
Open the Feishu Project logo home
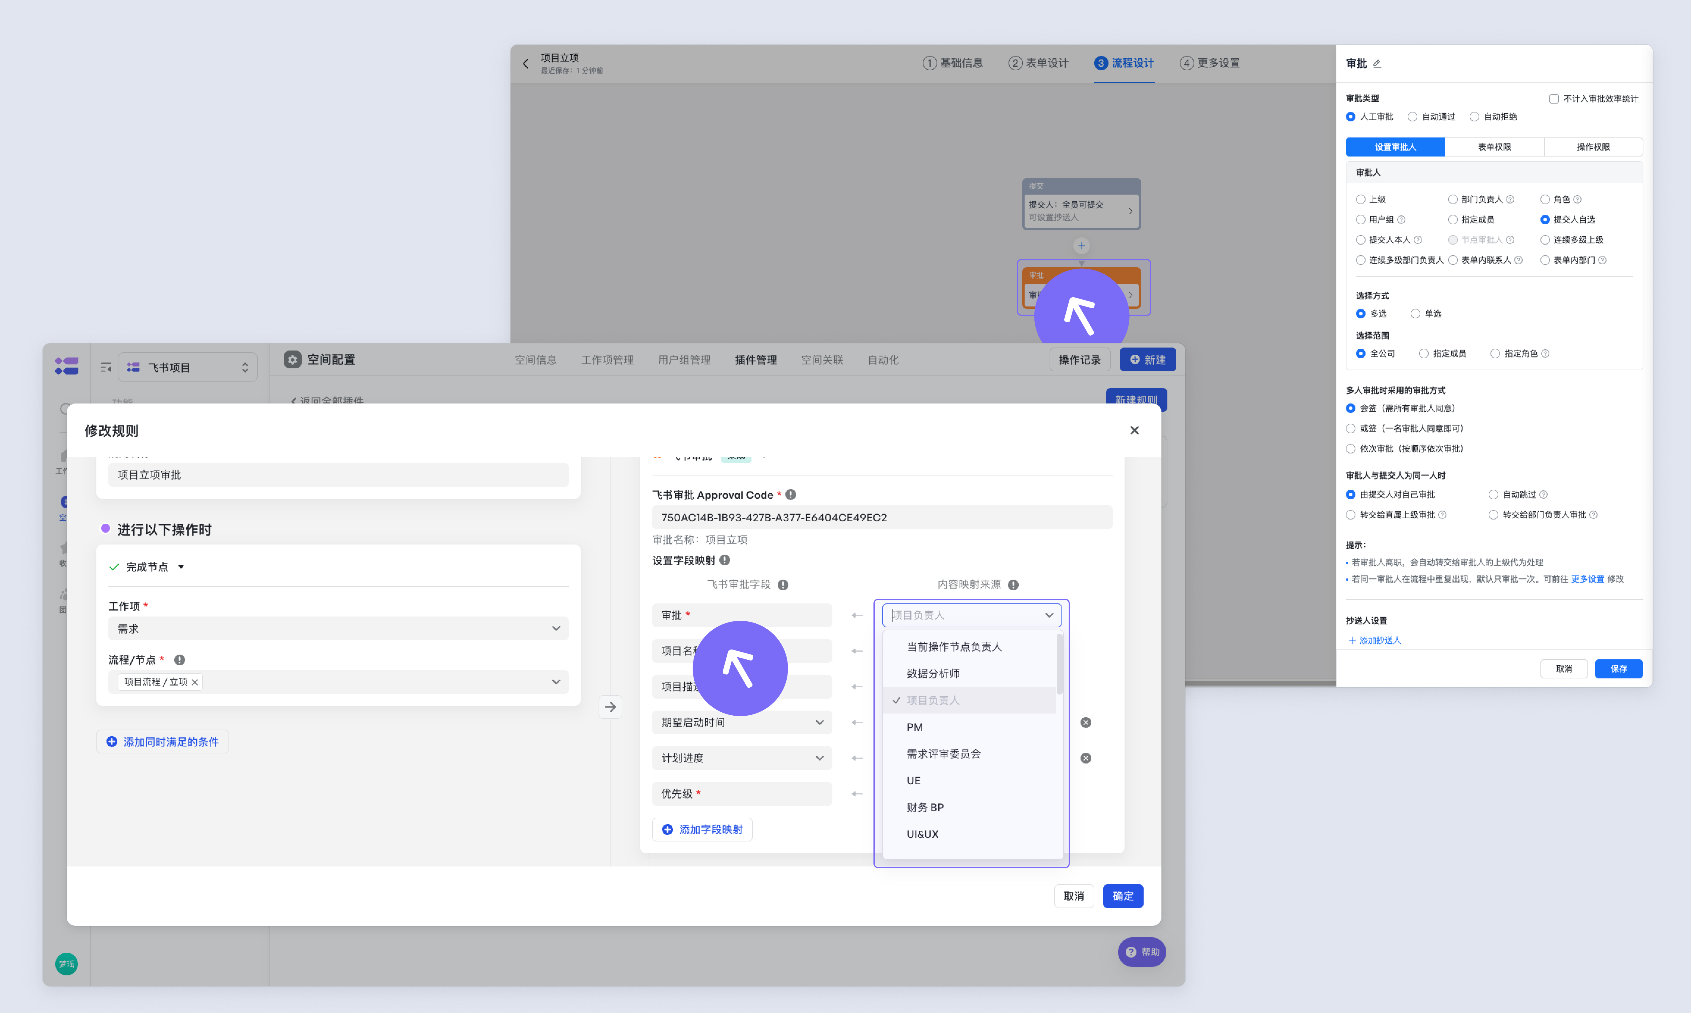click(67, 366)
